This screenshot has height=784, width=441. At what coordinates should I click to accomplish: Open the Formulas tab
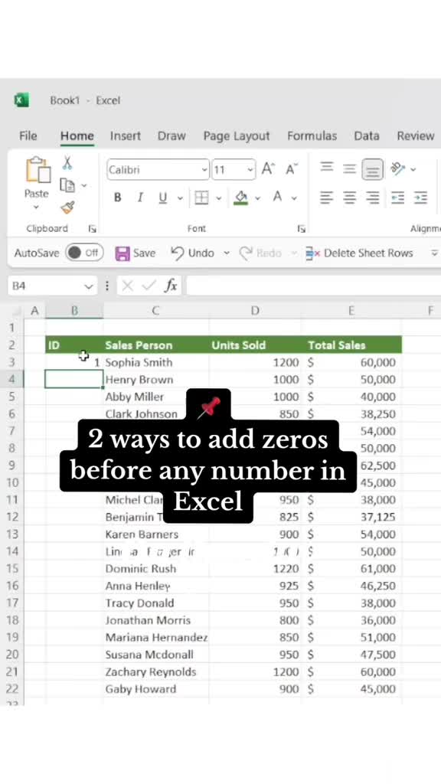click(312, 136)
